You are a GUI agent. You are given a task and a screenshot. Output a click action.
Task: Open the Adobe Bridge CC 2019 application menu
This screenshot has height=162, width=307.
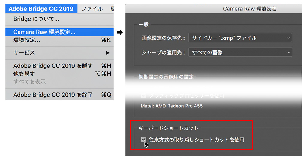coord(41,9)
